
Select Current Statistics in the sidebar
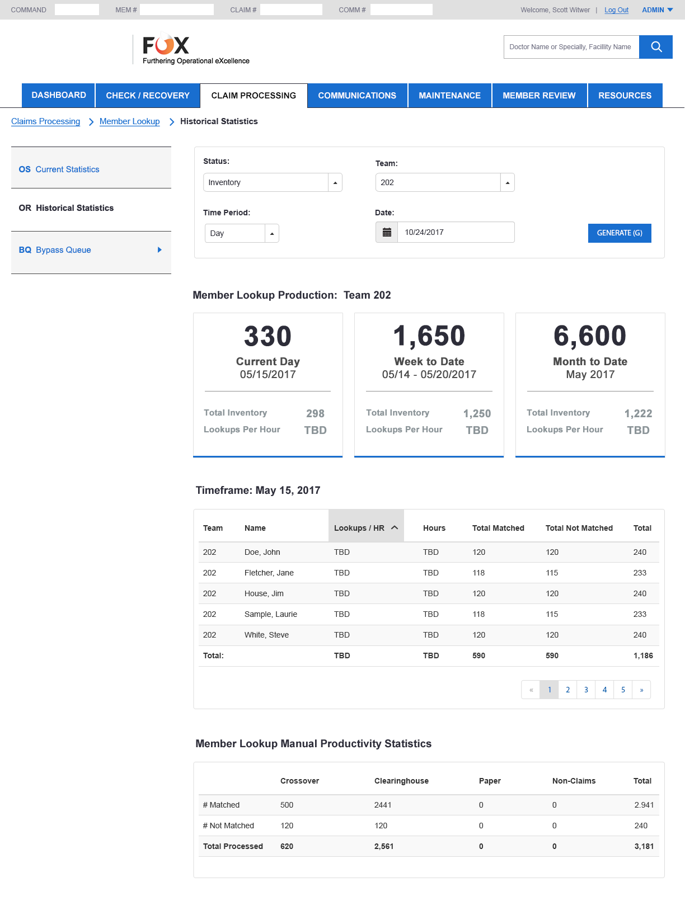coord(67,169)
